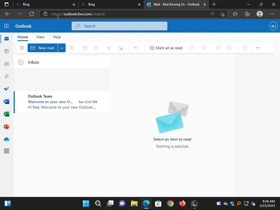Add this page to favorites star icon
This screenshot has width=280, height=210.
tap(222, 14)
